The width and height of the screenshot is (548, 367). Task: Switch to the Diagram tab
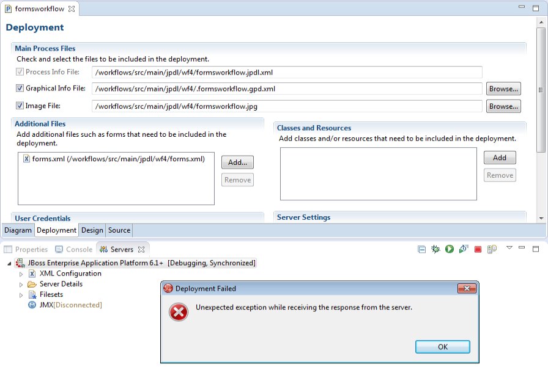click(x=18, y=230)
